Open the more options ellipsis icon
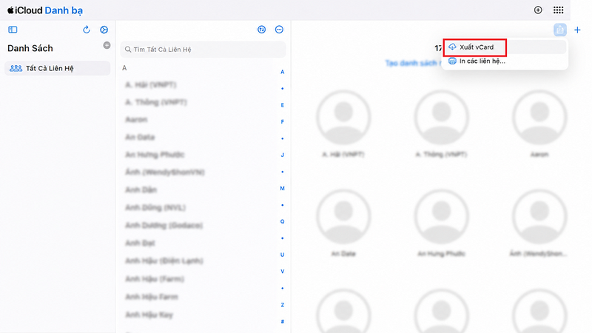Image resolution: width=592 pixels, height=333 pixels. [279, 30]
